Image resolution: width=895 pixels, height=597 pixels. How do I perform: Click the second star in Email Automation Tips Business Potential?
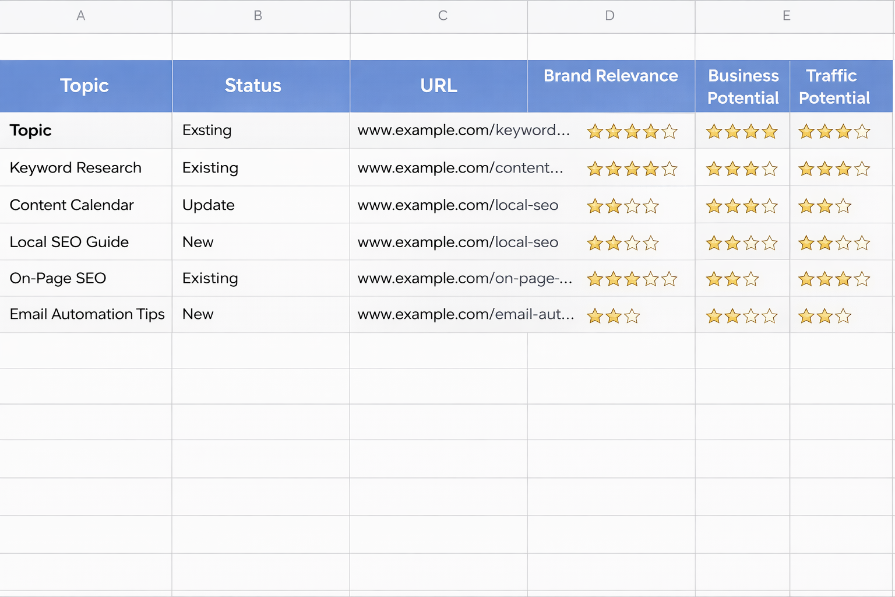click(x=732, y=315)
